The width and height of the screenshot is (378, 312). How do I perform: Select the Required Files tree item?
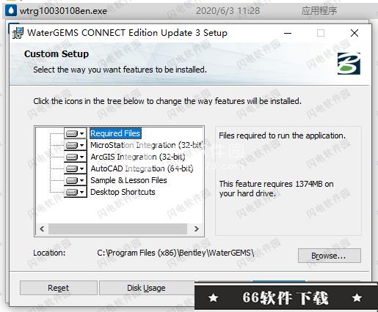pyautogui.click(x=115, y=133)
